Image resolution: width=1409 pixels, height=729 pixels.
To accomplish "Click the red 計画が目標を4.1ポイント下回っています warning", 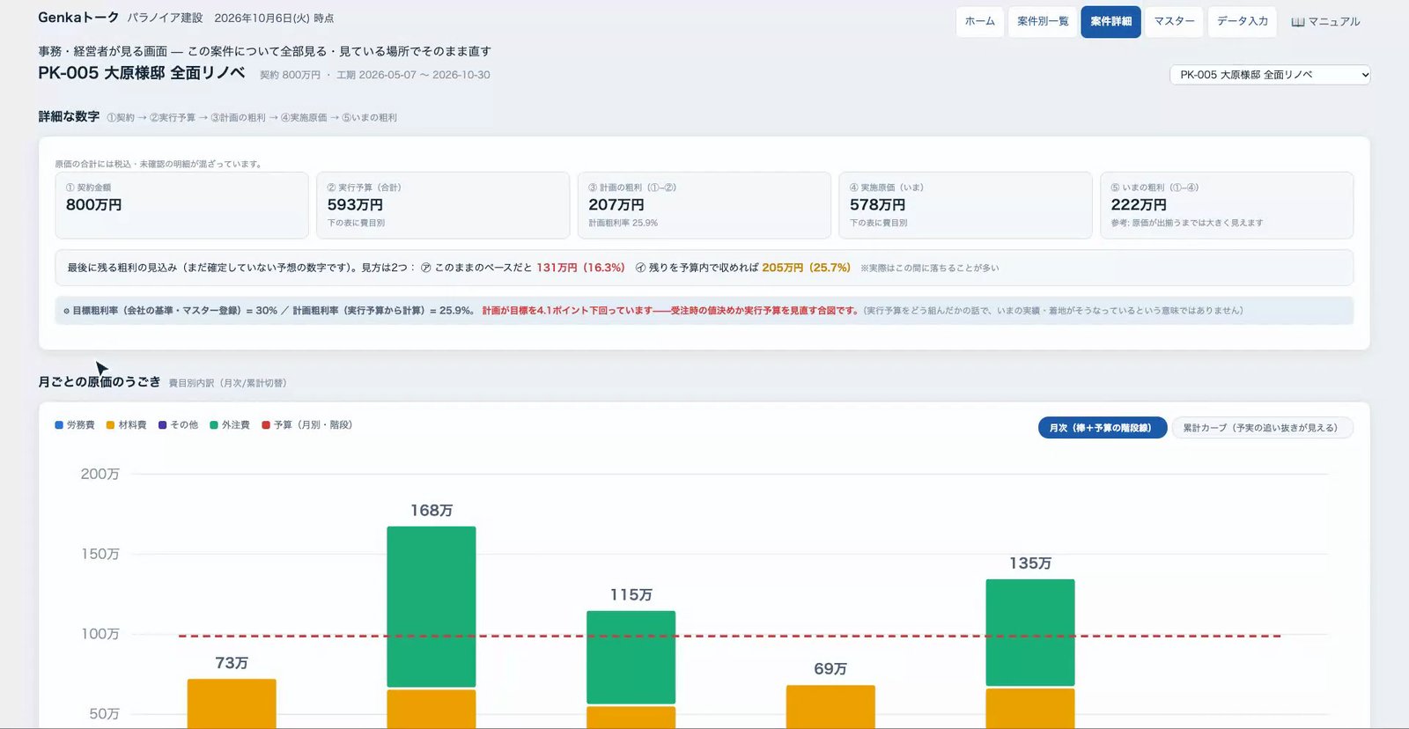I will click(670, 311).
